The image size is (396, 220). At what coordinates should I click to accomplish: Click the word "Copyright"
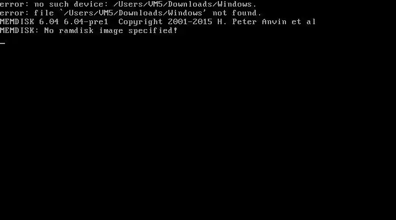click(140, 22)
